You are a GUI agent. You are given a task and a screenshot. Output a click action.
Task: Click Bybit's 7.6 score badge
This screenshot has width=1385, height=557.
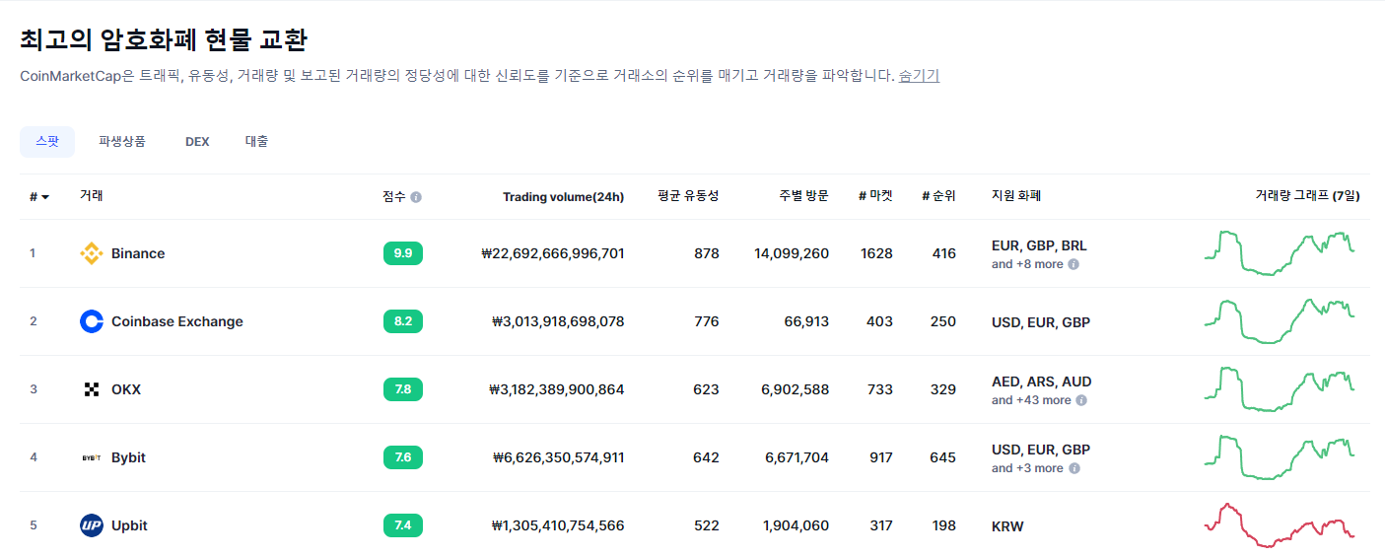(x=403, y=457)
